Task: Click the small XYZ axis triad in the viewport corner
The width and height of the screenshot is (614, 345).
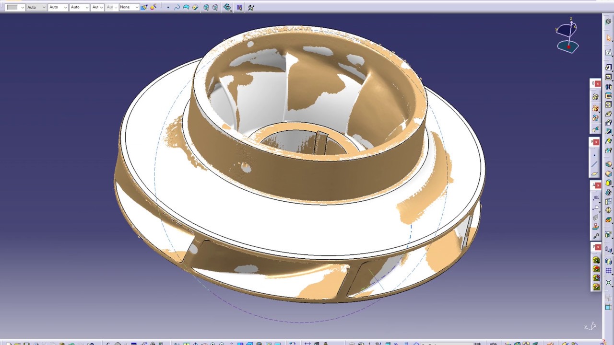Action: click(x=590, y=327)
